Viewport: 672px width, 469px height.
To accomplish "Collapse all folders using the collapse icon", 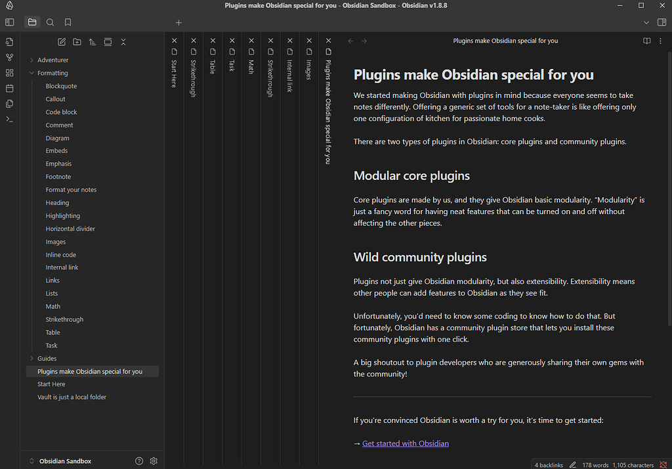I will (123, 41).
